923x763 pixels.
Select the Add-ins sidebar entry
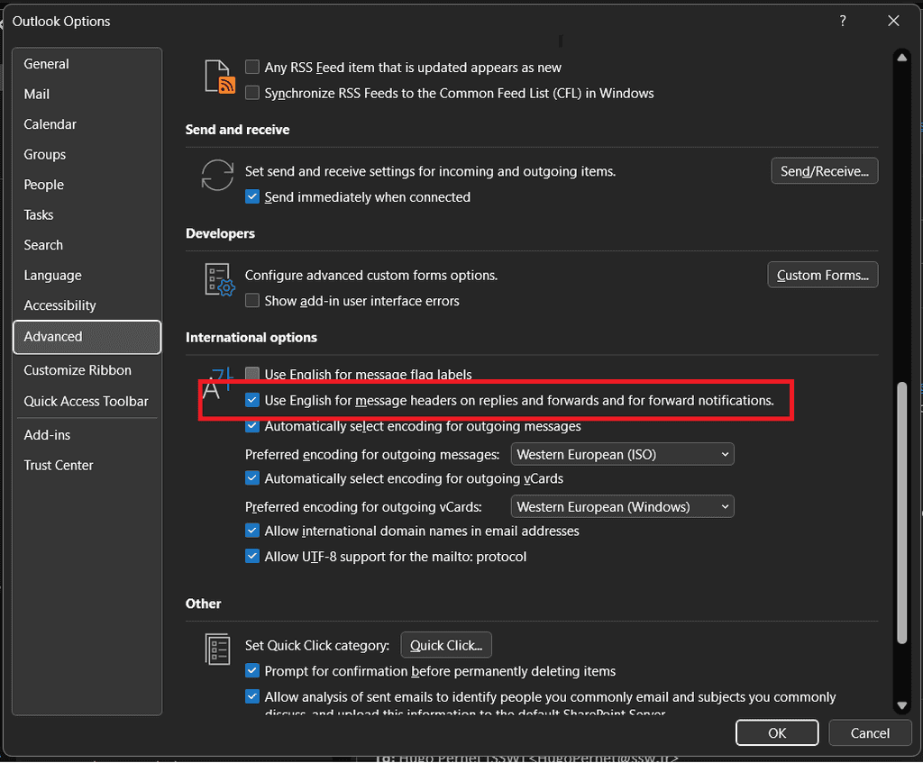47,434
